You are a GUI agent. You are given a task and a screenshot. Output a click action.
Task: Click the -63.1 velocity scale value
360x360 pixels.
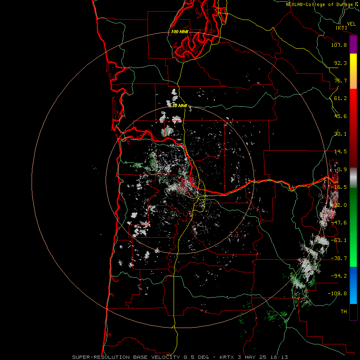pos(339,240)
